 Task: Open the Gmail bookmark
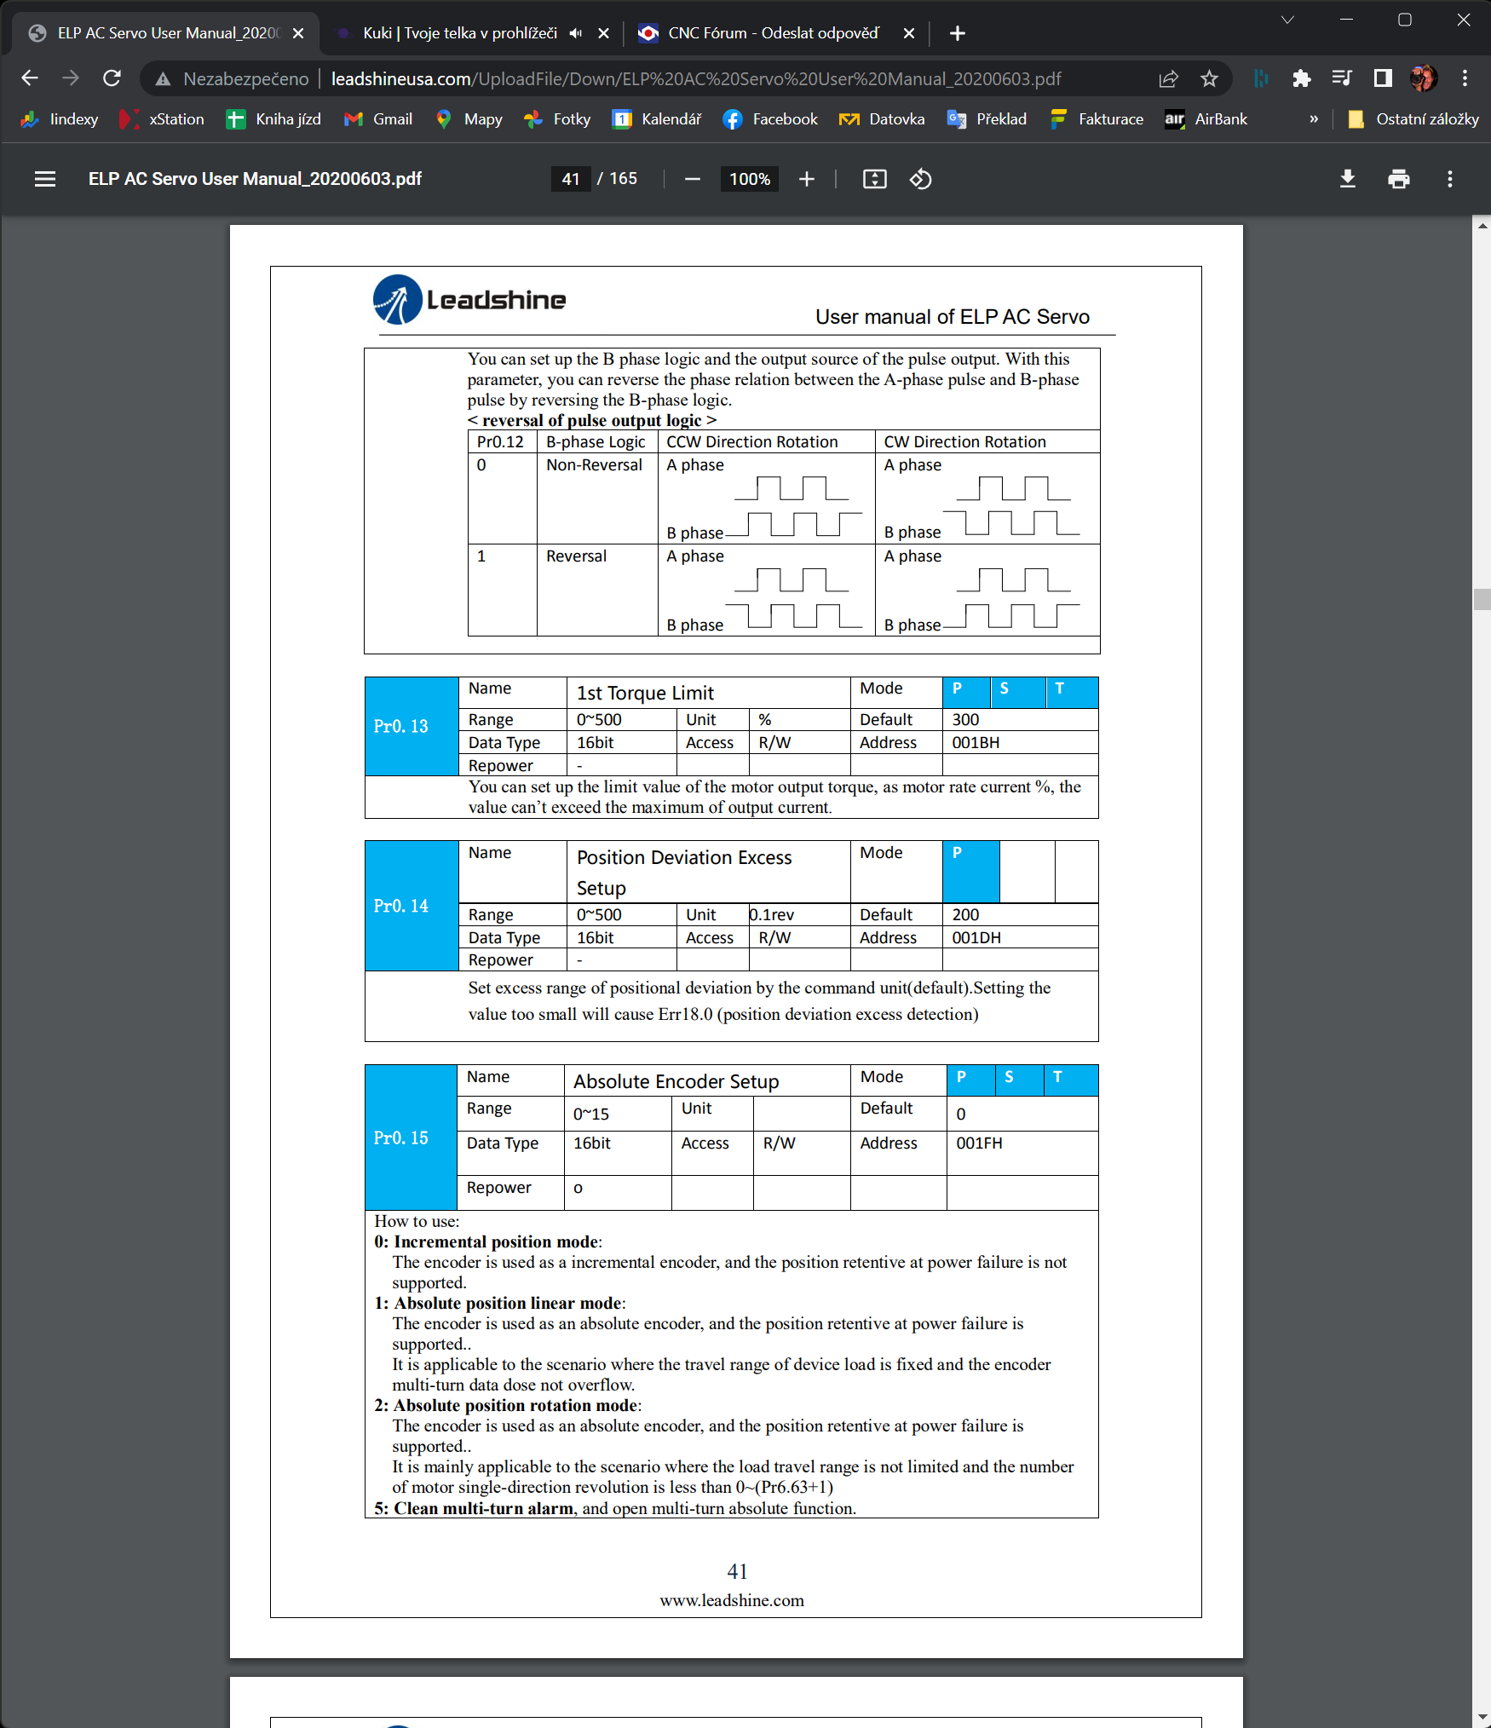(377, 119)
